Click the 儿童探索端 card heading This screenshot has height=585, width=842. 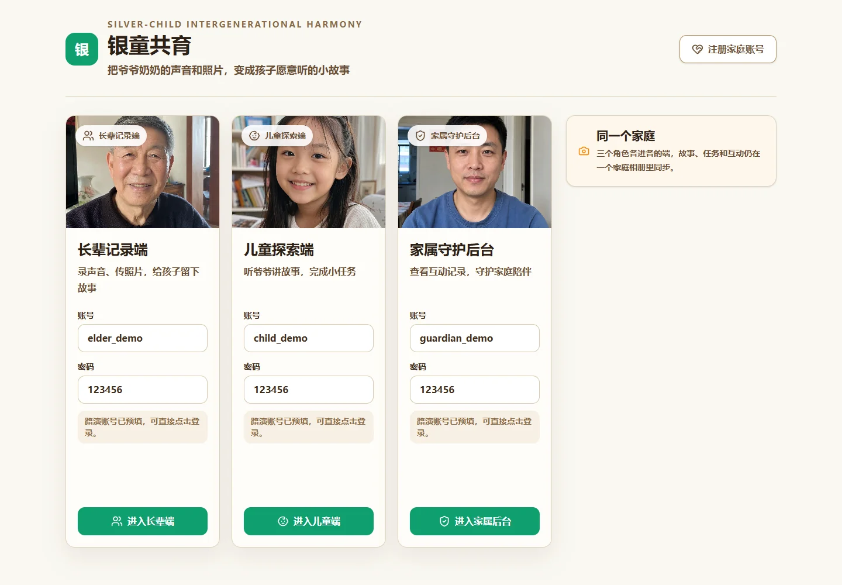coord(279,250)
